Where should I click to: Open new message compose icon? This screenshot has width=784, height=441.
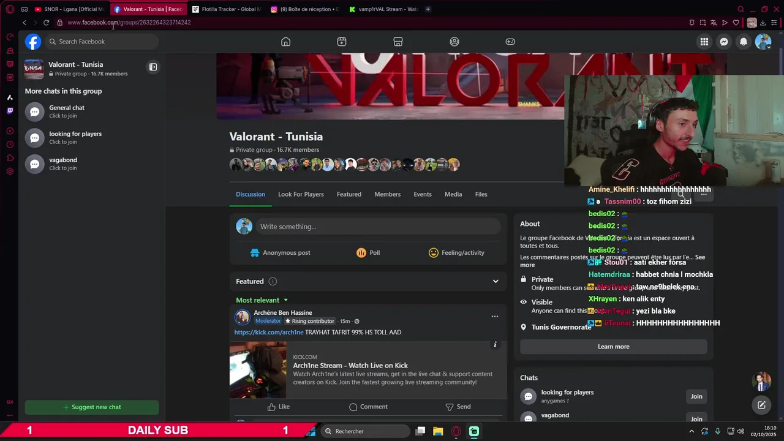(x=761, y=405)
